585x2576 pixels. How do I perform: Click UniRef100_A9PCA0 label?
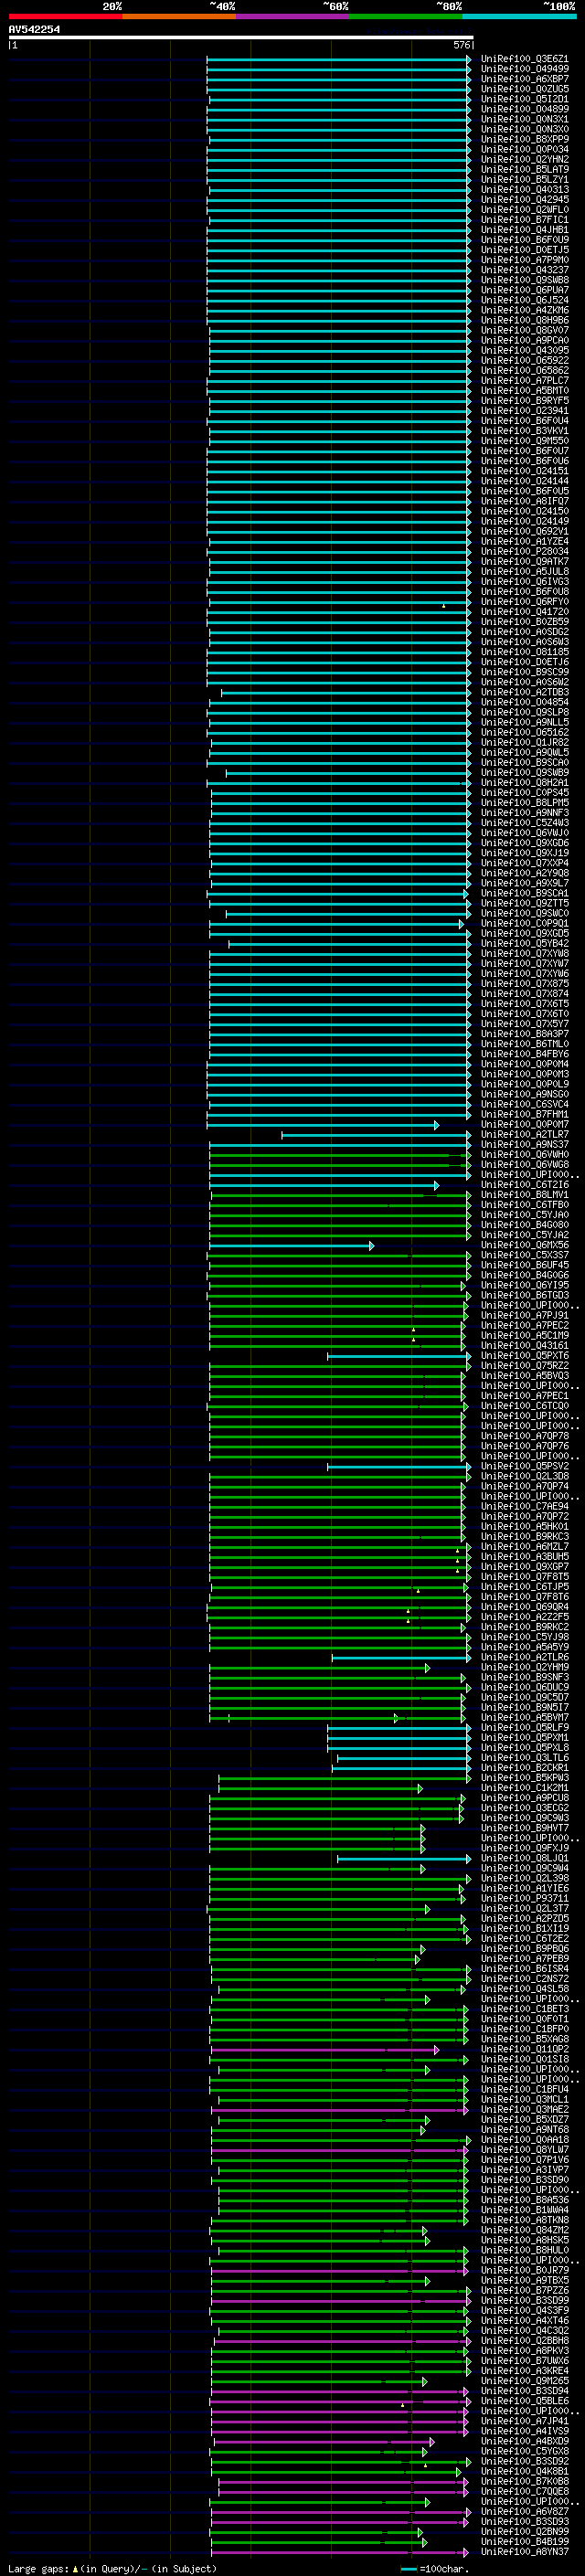(524, 340)
